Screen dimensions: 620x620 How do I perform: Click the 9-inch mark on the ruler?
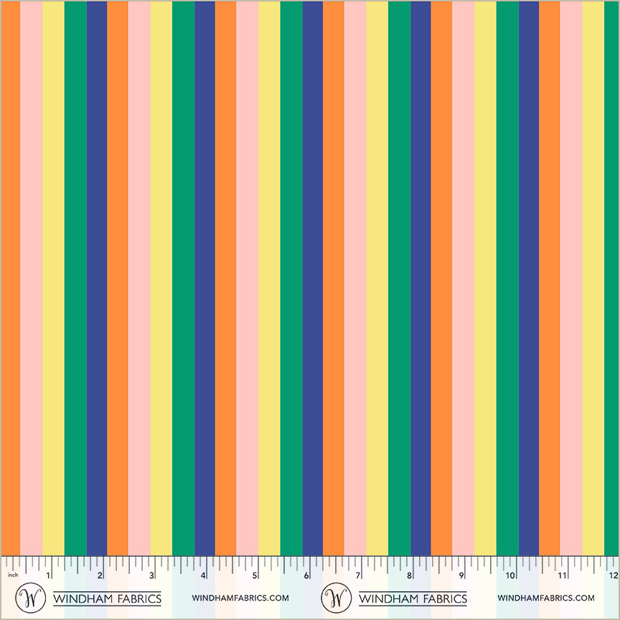click(x=460, y=574)
